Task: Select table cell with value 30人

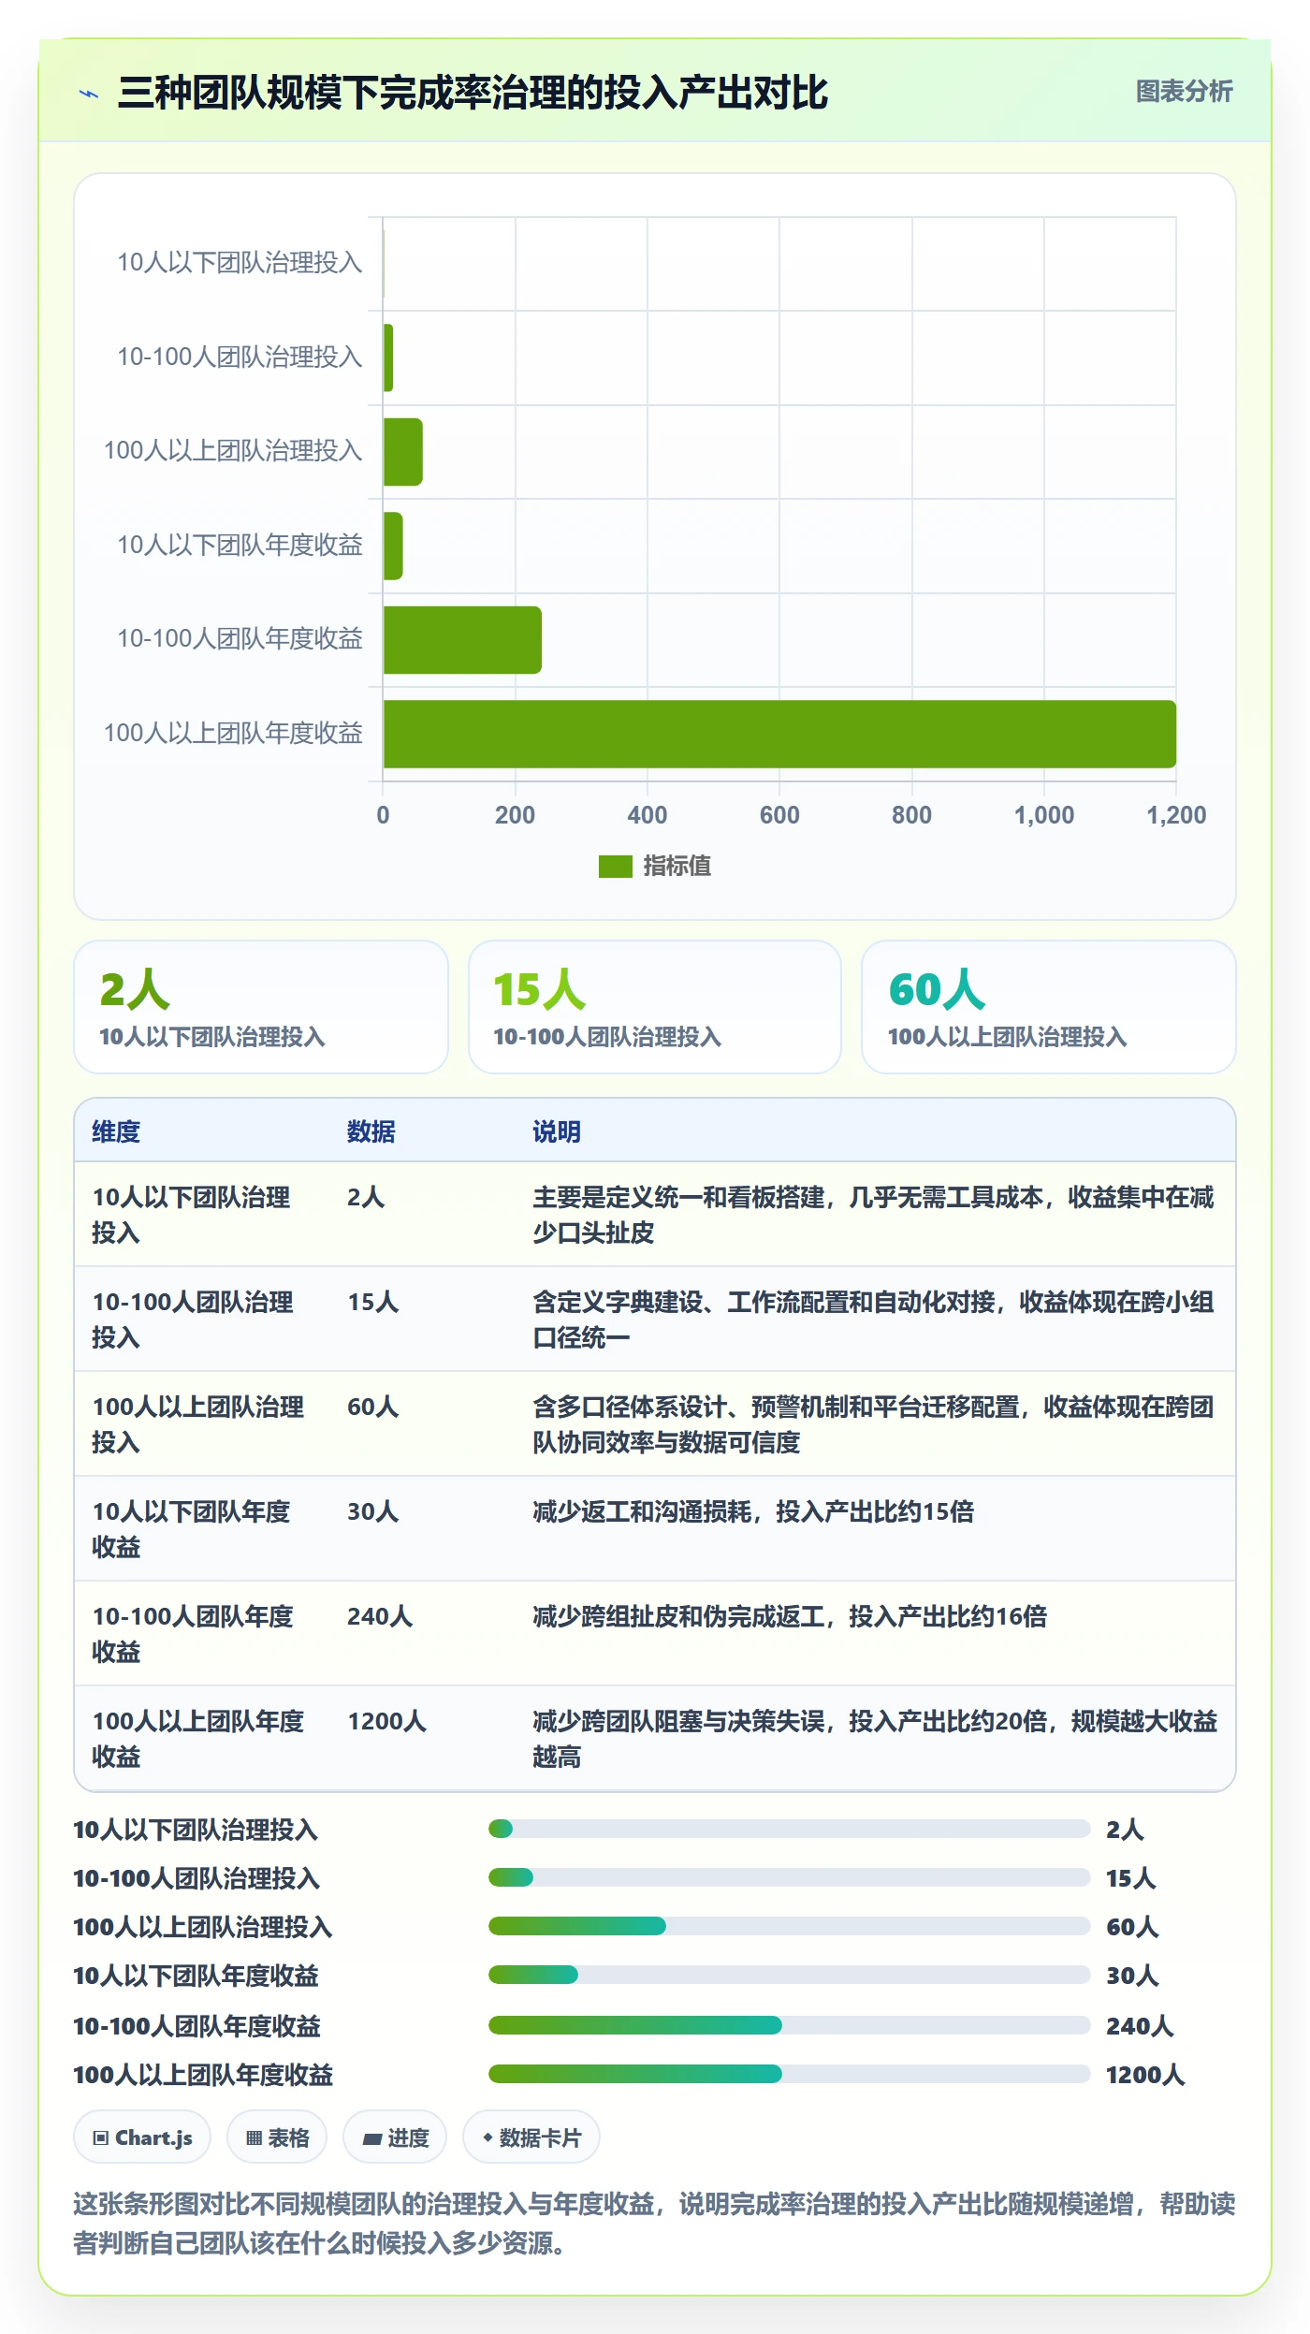Action: pyautogui.click(x=373, y=1511)
